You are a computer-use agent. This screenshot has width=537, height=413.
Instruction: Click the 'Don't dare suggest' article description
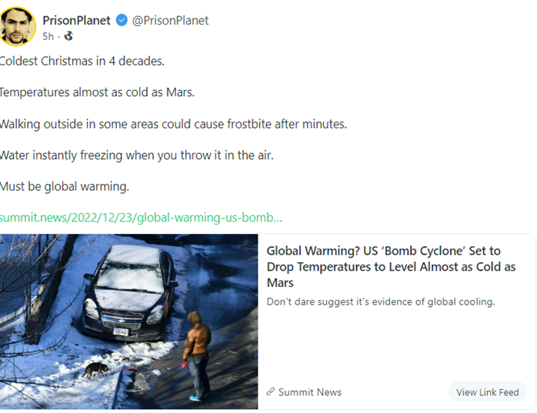click(380, 301)
